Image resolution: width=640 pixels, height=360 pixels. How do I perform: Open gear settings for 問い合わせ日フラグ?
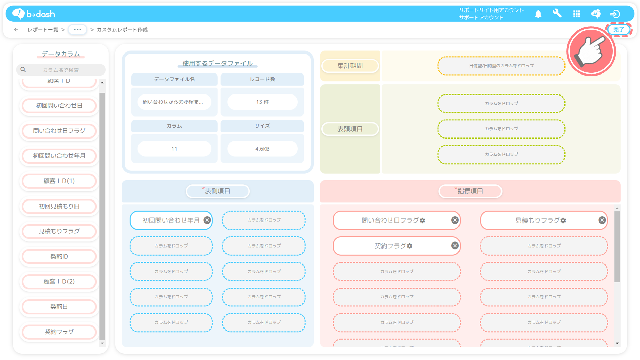[422, 220]
